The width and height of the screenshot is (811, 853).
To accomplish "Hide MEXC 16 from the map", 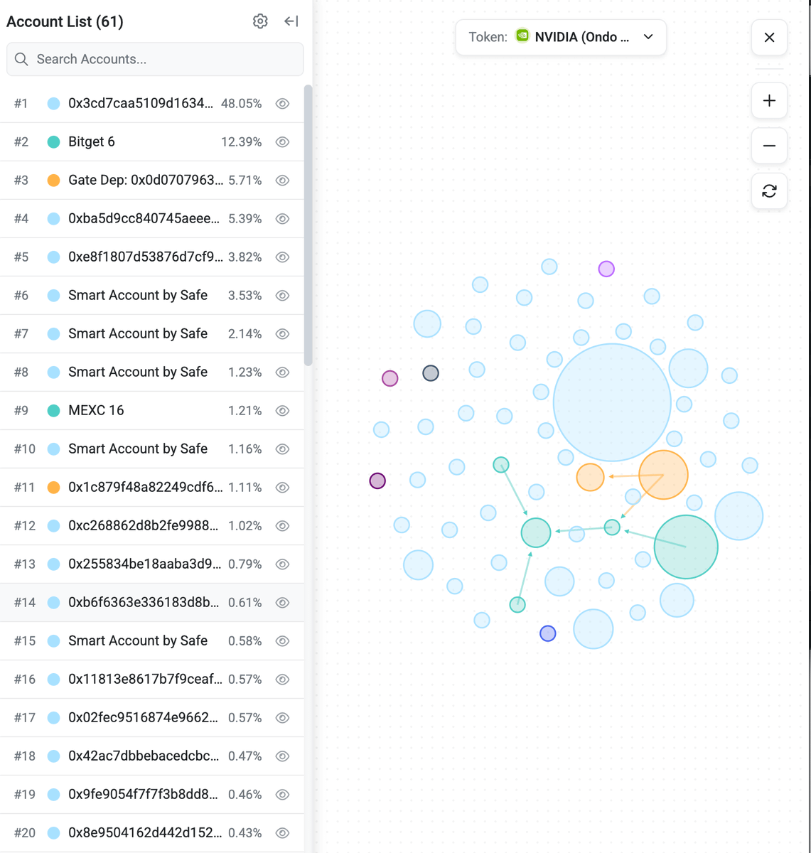I will click(x=282, y=411).
